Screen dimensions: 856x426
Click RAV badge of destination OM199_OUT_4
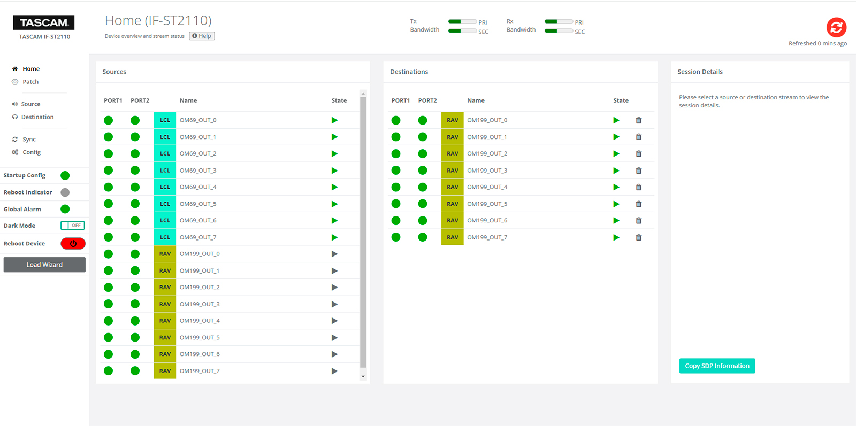(453, 187)
